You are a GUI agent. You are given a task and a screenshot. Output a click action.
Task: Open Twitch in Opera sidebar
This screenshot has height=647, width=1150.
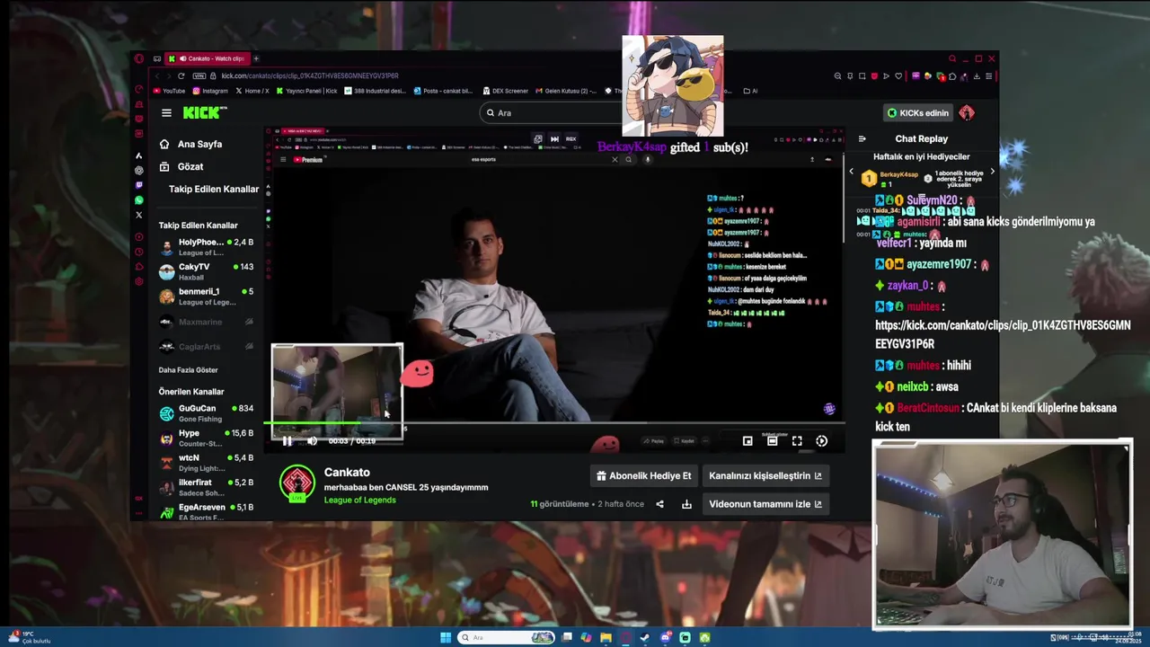(138, 185)
